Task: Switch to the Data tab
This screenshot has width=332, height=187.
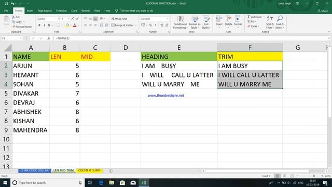Action: point(74,10)
